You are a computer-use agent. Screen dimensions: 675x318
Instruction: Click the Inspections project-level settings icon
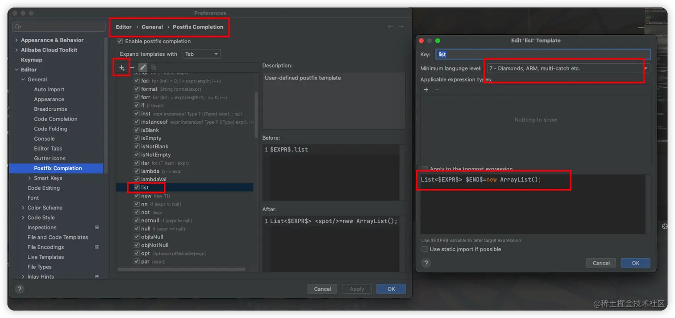coord(97,227)
